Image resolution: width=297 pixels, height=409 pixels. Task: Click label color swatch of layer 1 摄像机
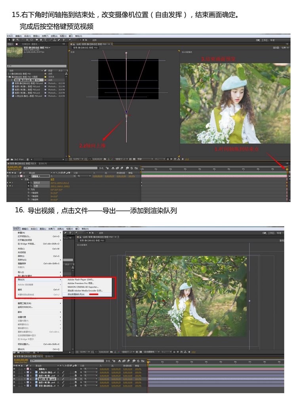(28, 369)
